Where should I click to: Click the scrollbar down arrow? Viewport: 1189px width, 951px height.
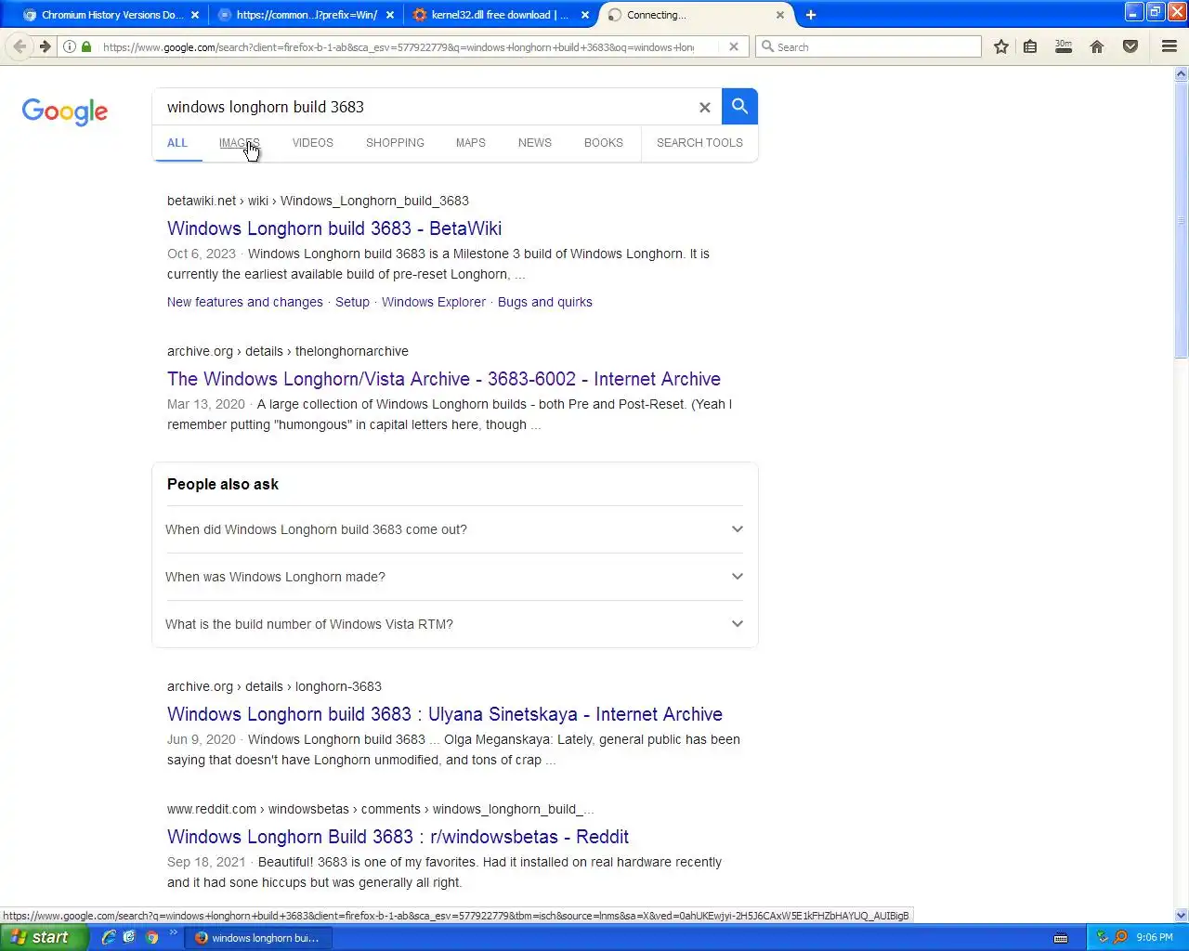[1182, 915]
